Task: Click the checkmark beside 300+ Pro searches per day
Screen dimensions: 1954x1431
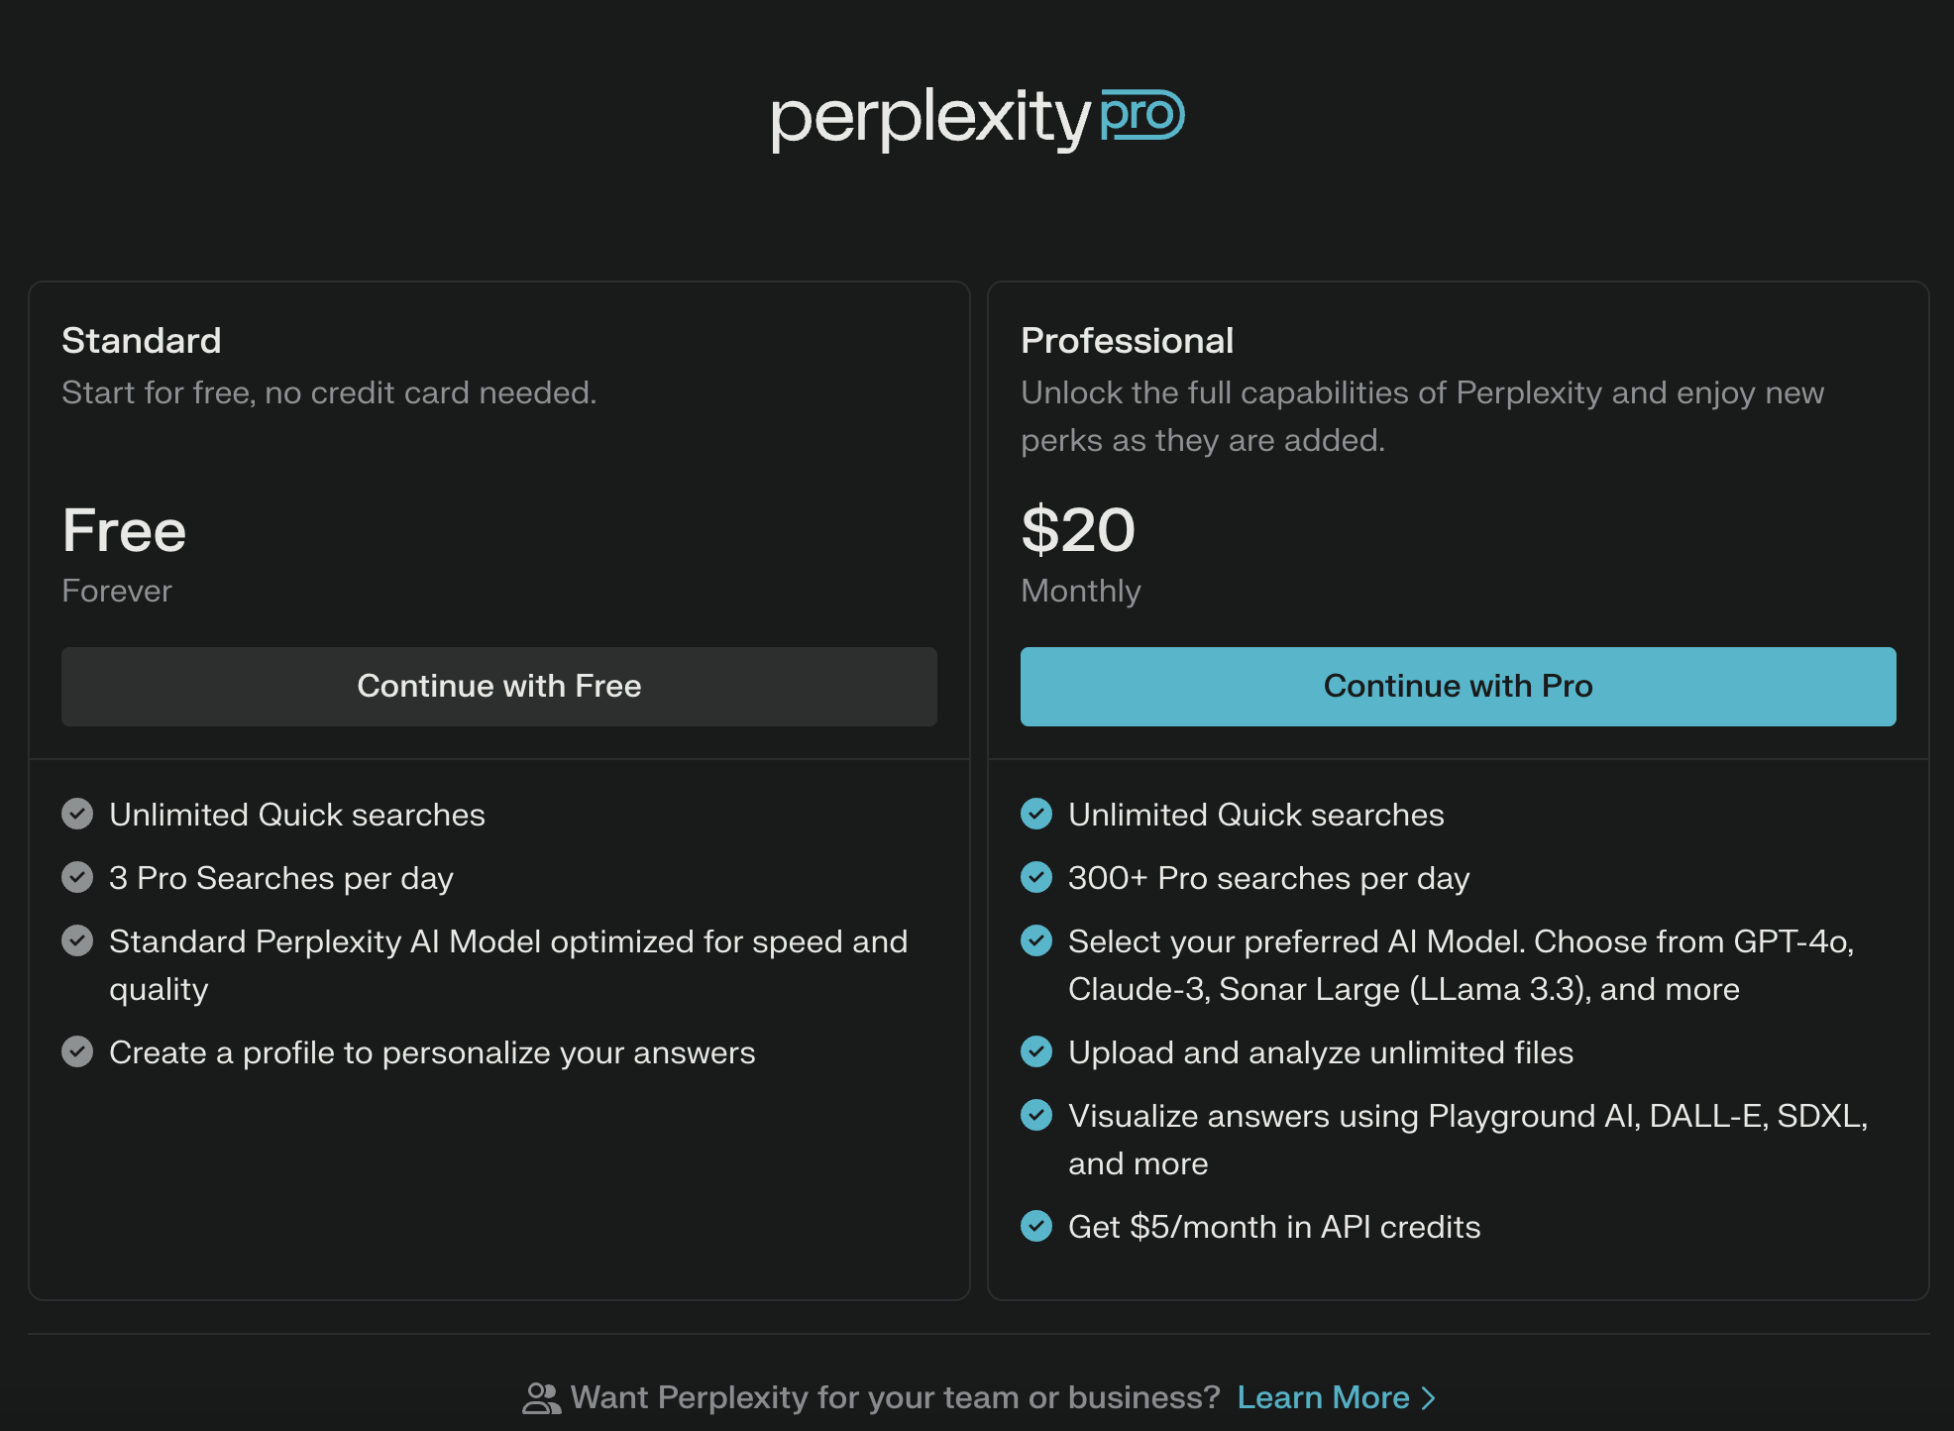Action: 1036,877
